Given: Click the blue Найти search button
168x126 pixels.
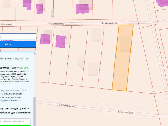Looking at the screenshot, I should [x=18, y=44].
